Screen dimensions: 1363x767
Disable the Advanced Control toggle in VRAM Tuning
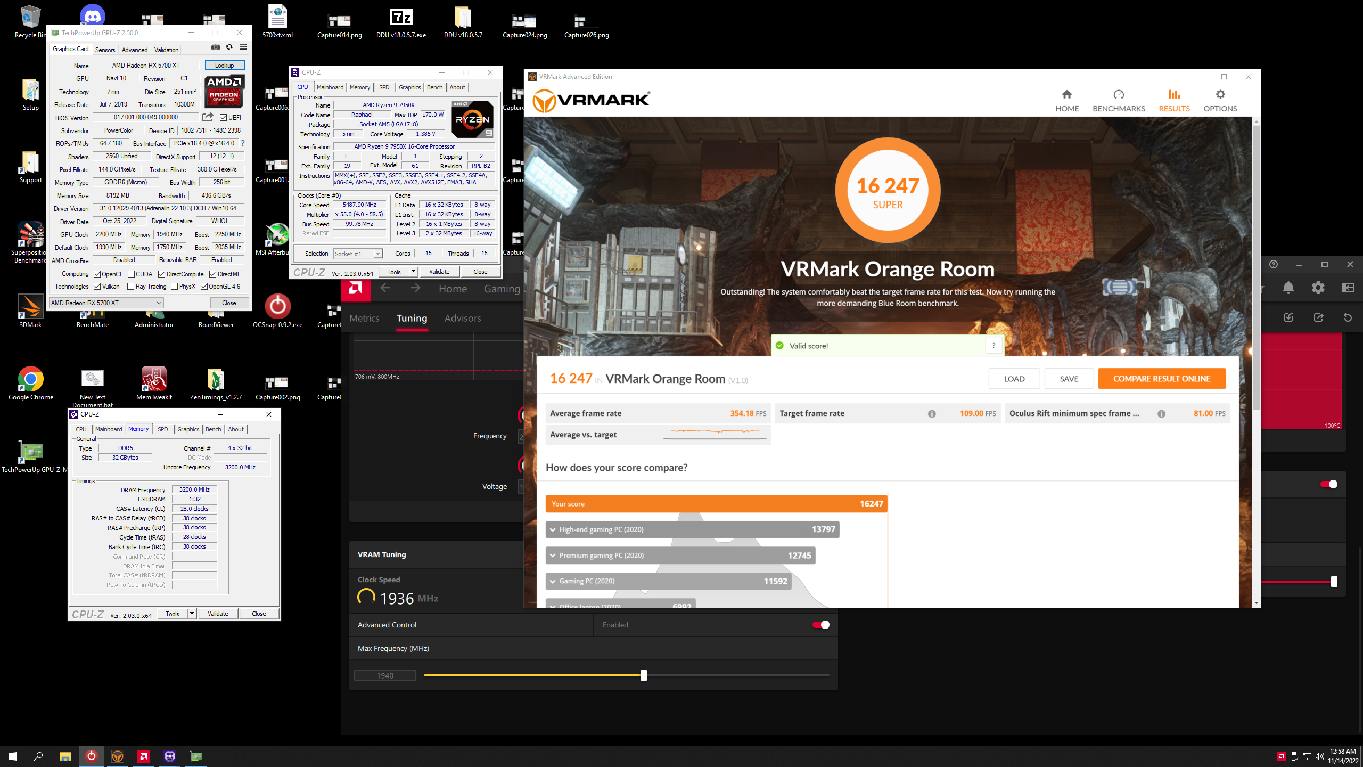tap(820, 625)
